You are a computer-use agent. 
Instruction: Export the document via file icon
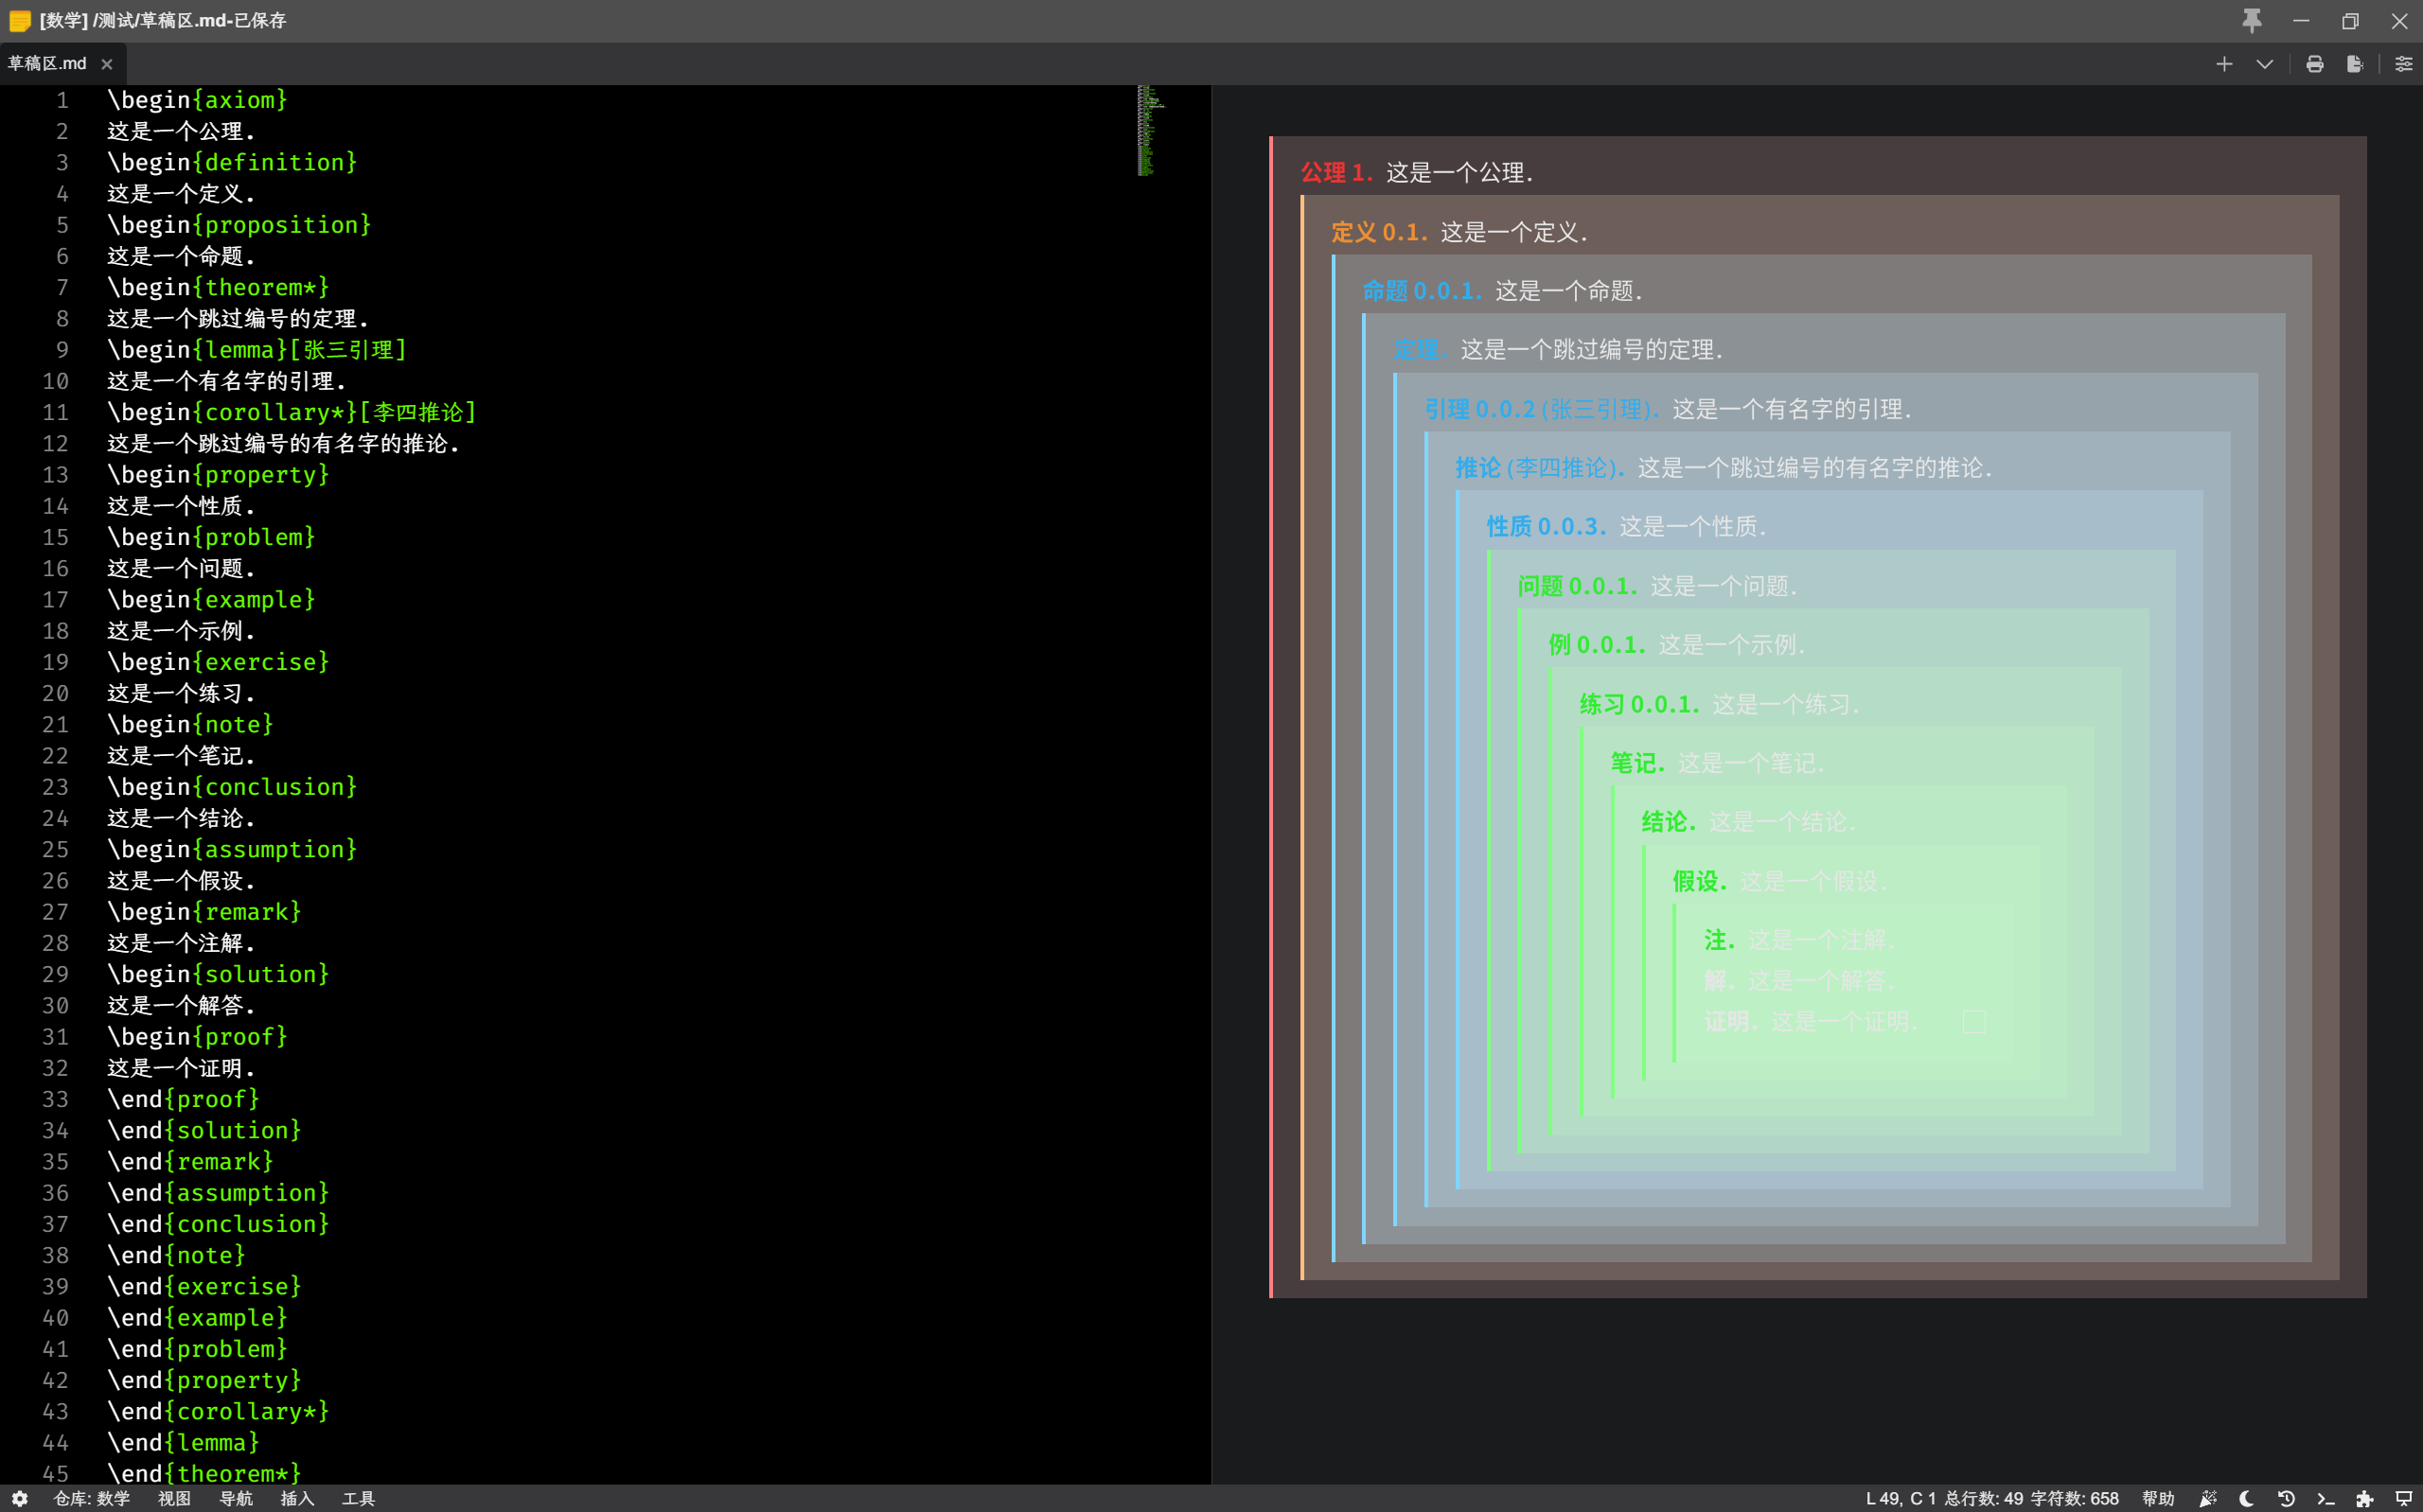(x=2355, y=64)
